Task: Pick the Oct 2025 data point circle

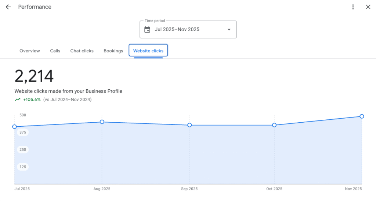Action: [x=274, y=125]
